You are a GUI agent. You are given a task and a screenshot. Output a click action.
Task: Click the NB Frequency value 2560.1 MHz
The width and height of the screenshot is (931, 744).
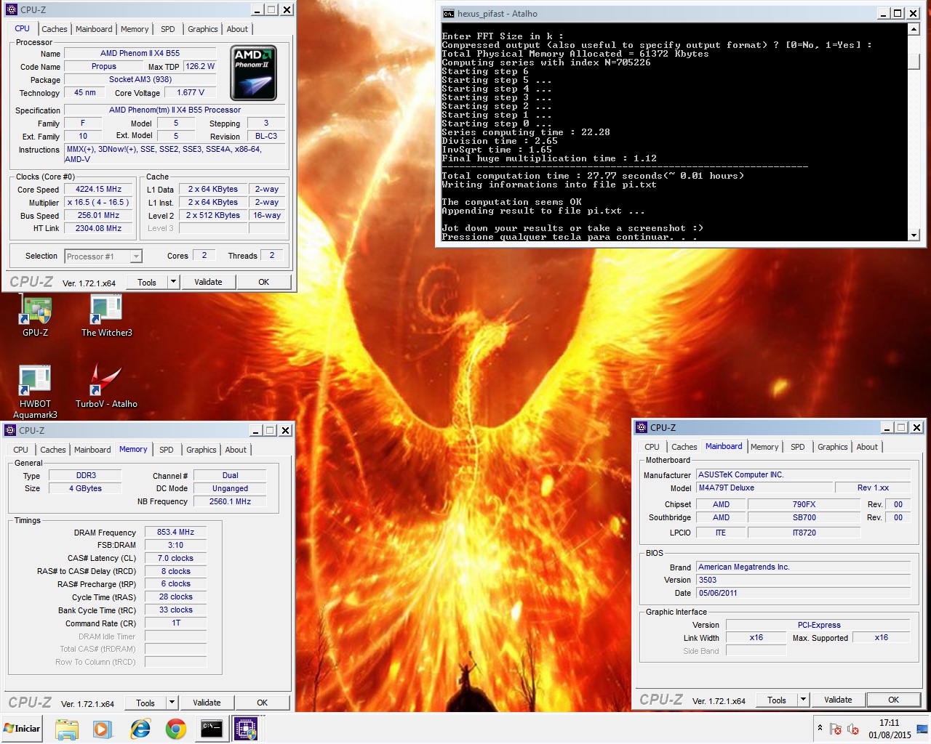click(x=230, y=501)
